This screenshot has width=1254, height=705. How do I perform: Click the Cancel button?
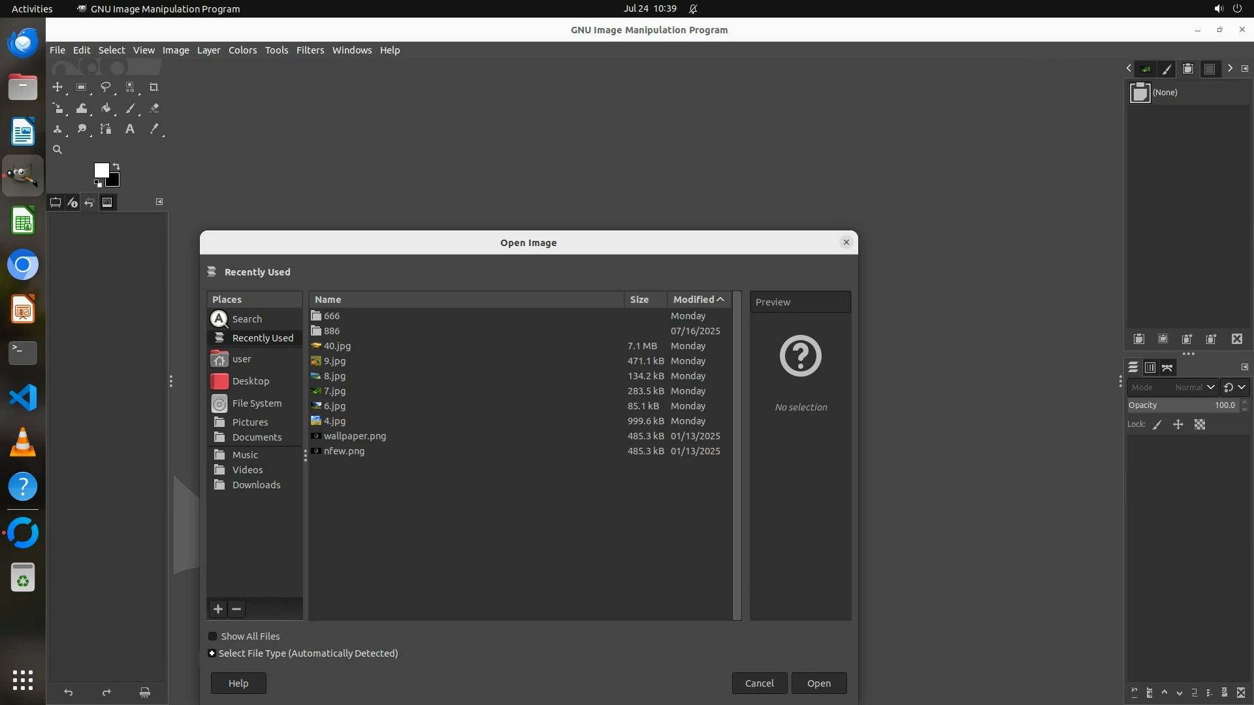(759, 683)
